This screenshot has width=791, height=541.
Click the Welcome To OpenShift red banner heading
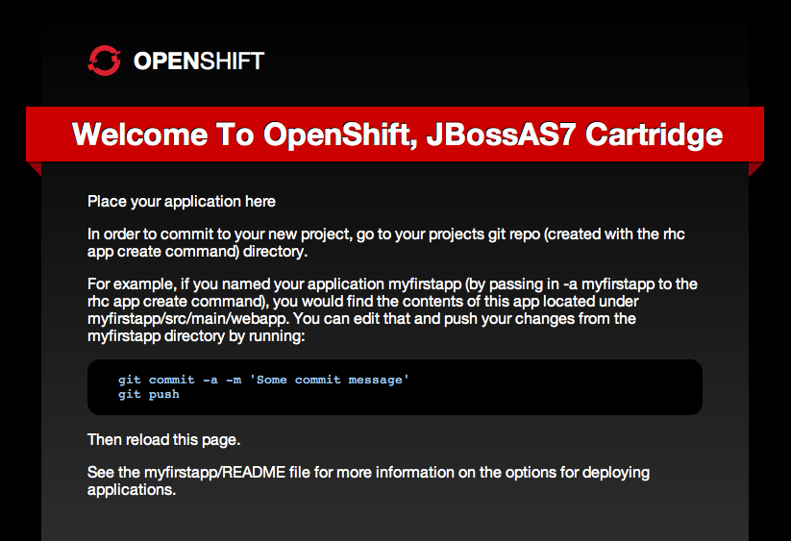pos(397,135)
